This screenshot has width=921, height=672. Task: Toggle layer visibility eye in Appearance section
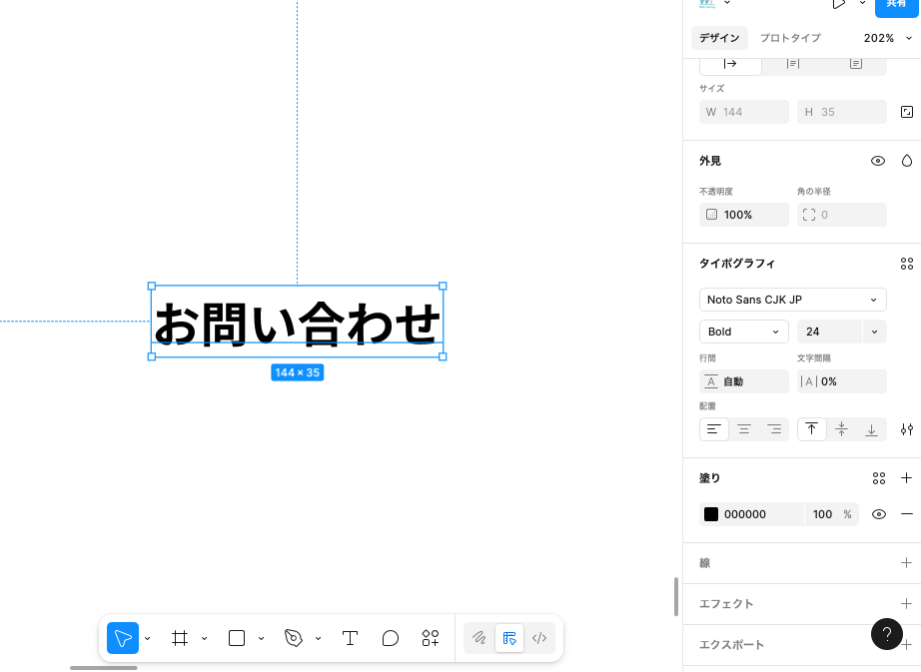[x=878, y=161]
